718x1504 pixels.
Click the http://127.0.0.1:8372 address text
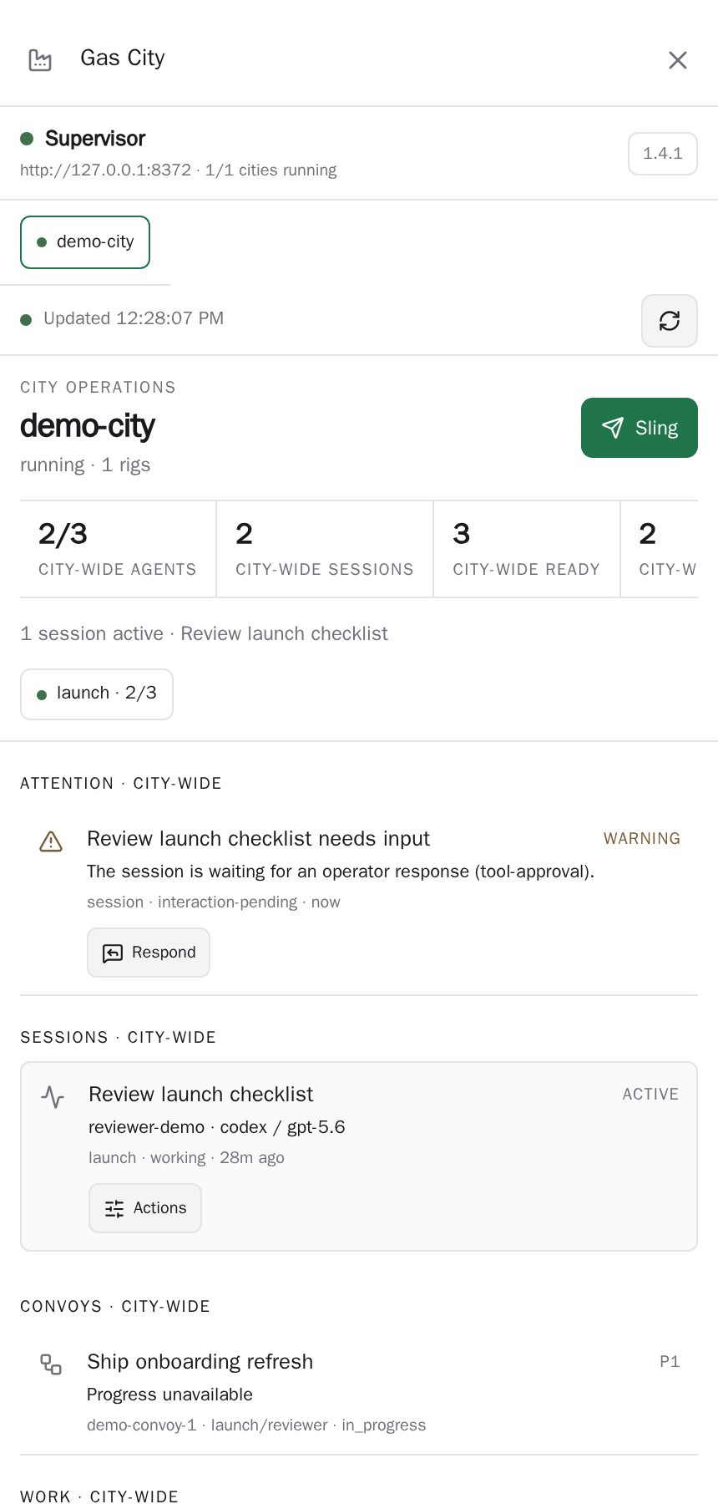[105, 170]
